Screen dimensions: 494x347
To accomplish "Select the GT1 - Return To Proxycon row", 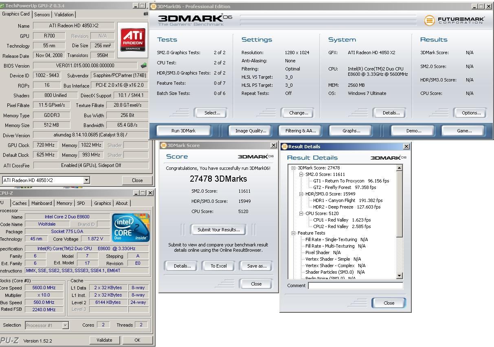I will 351,181.
